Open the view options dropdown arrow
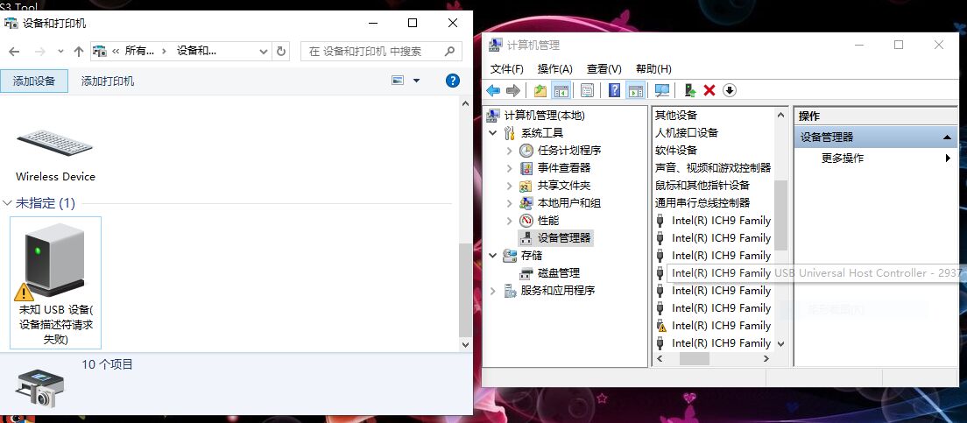The height and width of the screenshot is (423, 967). (x=416, y=81)
